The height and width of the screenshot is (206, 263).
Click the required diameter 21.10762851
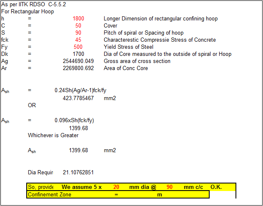pyautogui.click(x=78, y=172)
